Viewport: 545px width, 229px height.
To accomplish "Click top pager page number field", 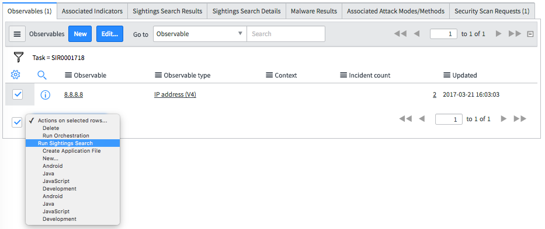I will click(x=443, y=34).
